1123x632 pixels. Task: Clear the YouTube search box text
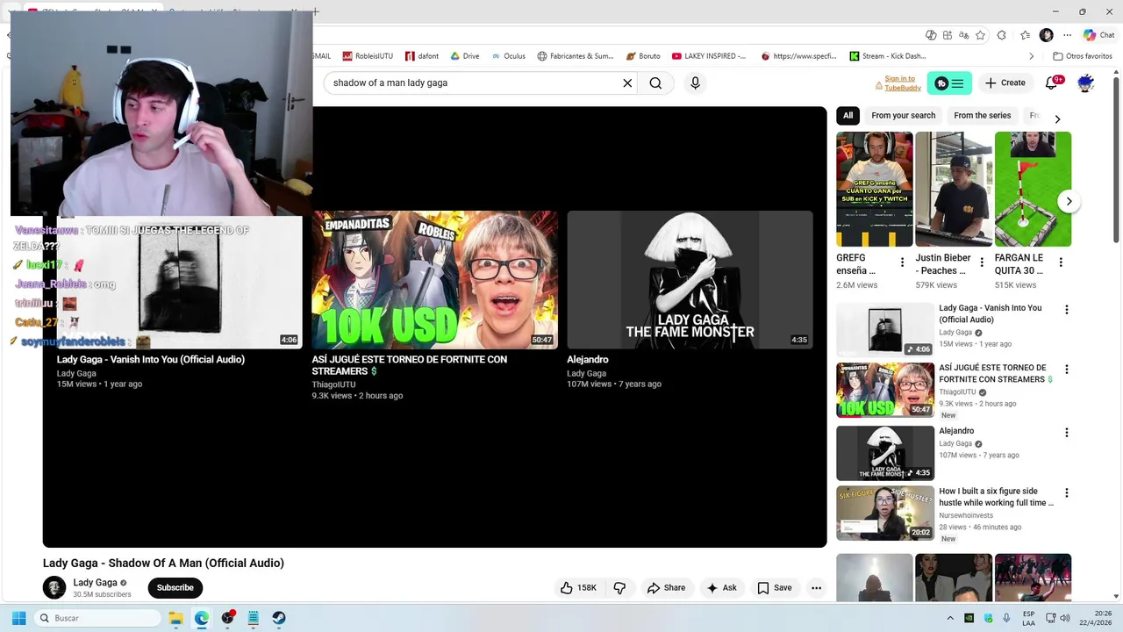click(x=627, y=83)
